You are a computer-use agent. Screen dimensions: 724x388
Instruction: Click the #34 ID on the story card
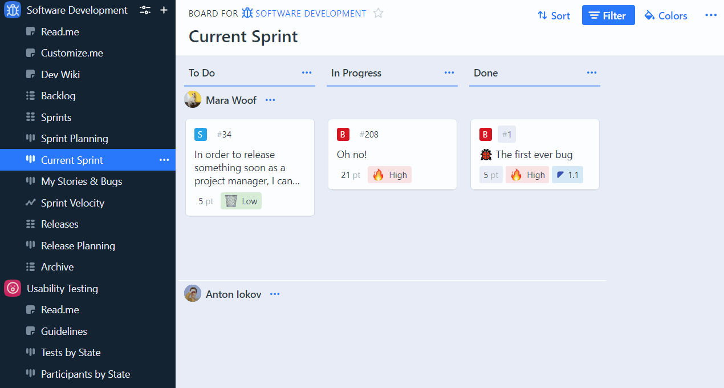coord(224,134)
